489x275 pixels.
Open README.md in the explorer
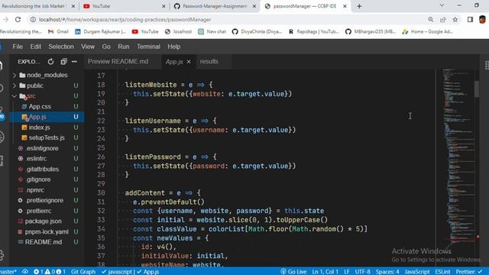pyautogui.click(x=44, y=242)
